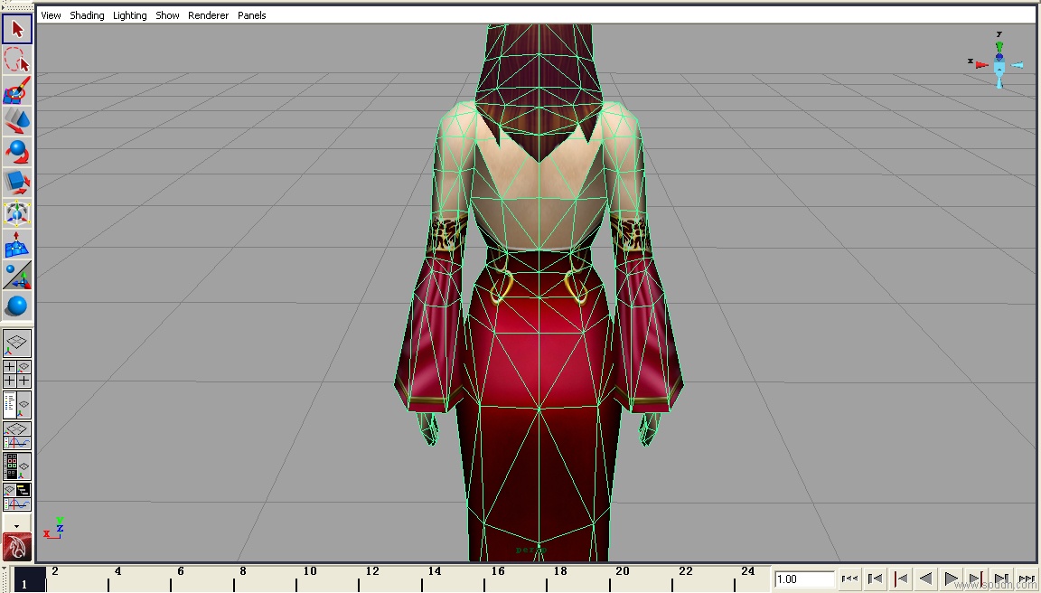The height and width of the screenshot is (593, 1041).
Task: Open the Panels menu dropdown
Action: point(251,15)
